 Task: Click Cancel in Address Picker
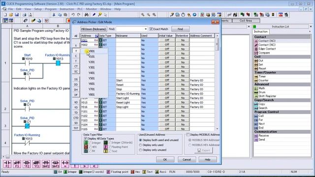pyautogui.click(x=187, y=159)
